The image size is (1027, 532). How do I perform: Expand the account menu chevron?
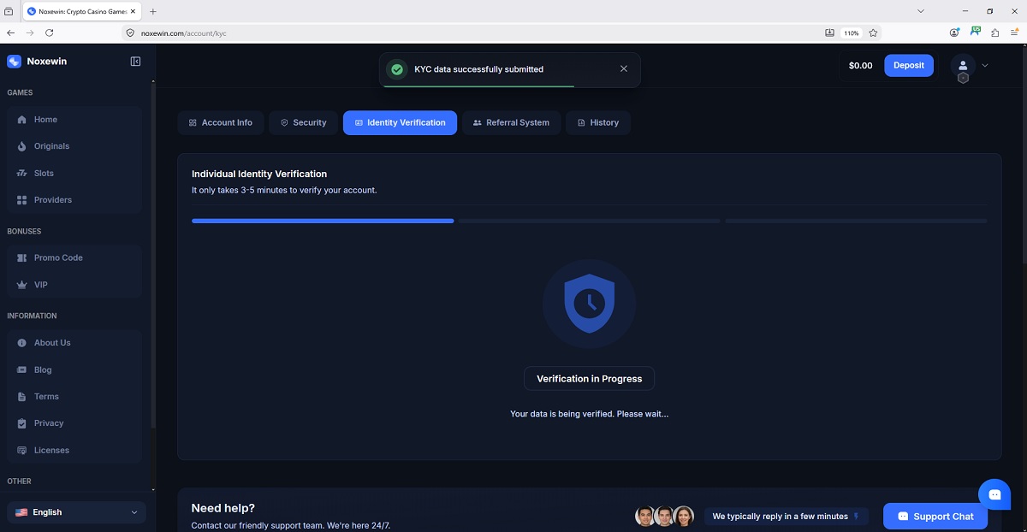click(985, 65)
